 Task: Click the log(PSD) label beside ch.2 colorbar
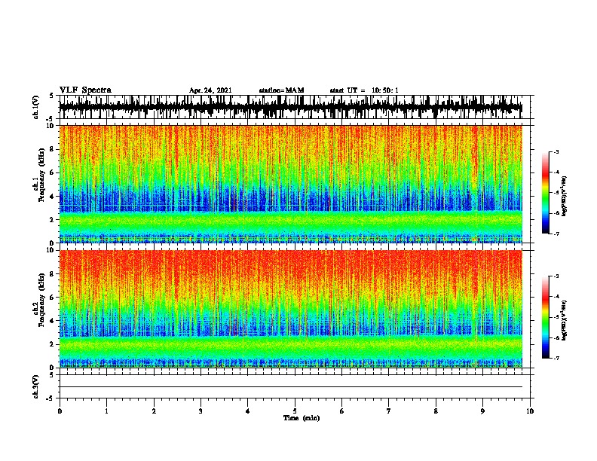click(x=565, y=320)
